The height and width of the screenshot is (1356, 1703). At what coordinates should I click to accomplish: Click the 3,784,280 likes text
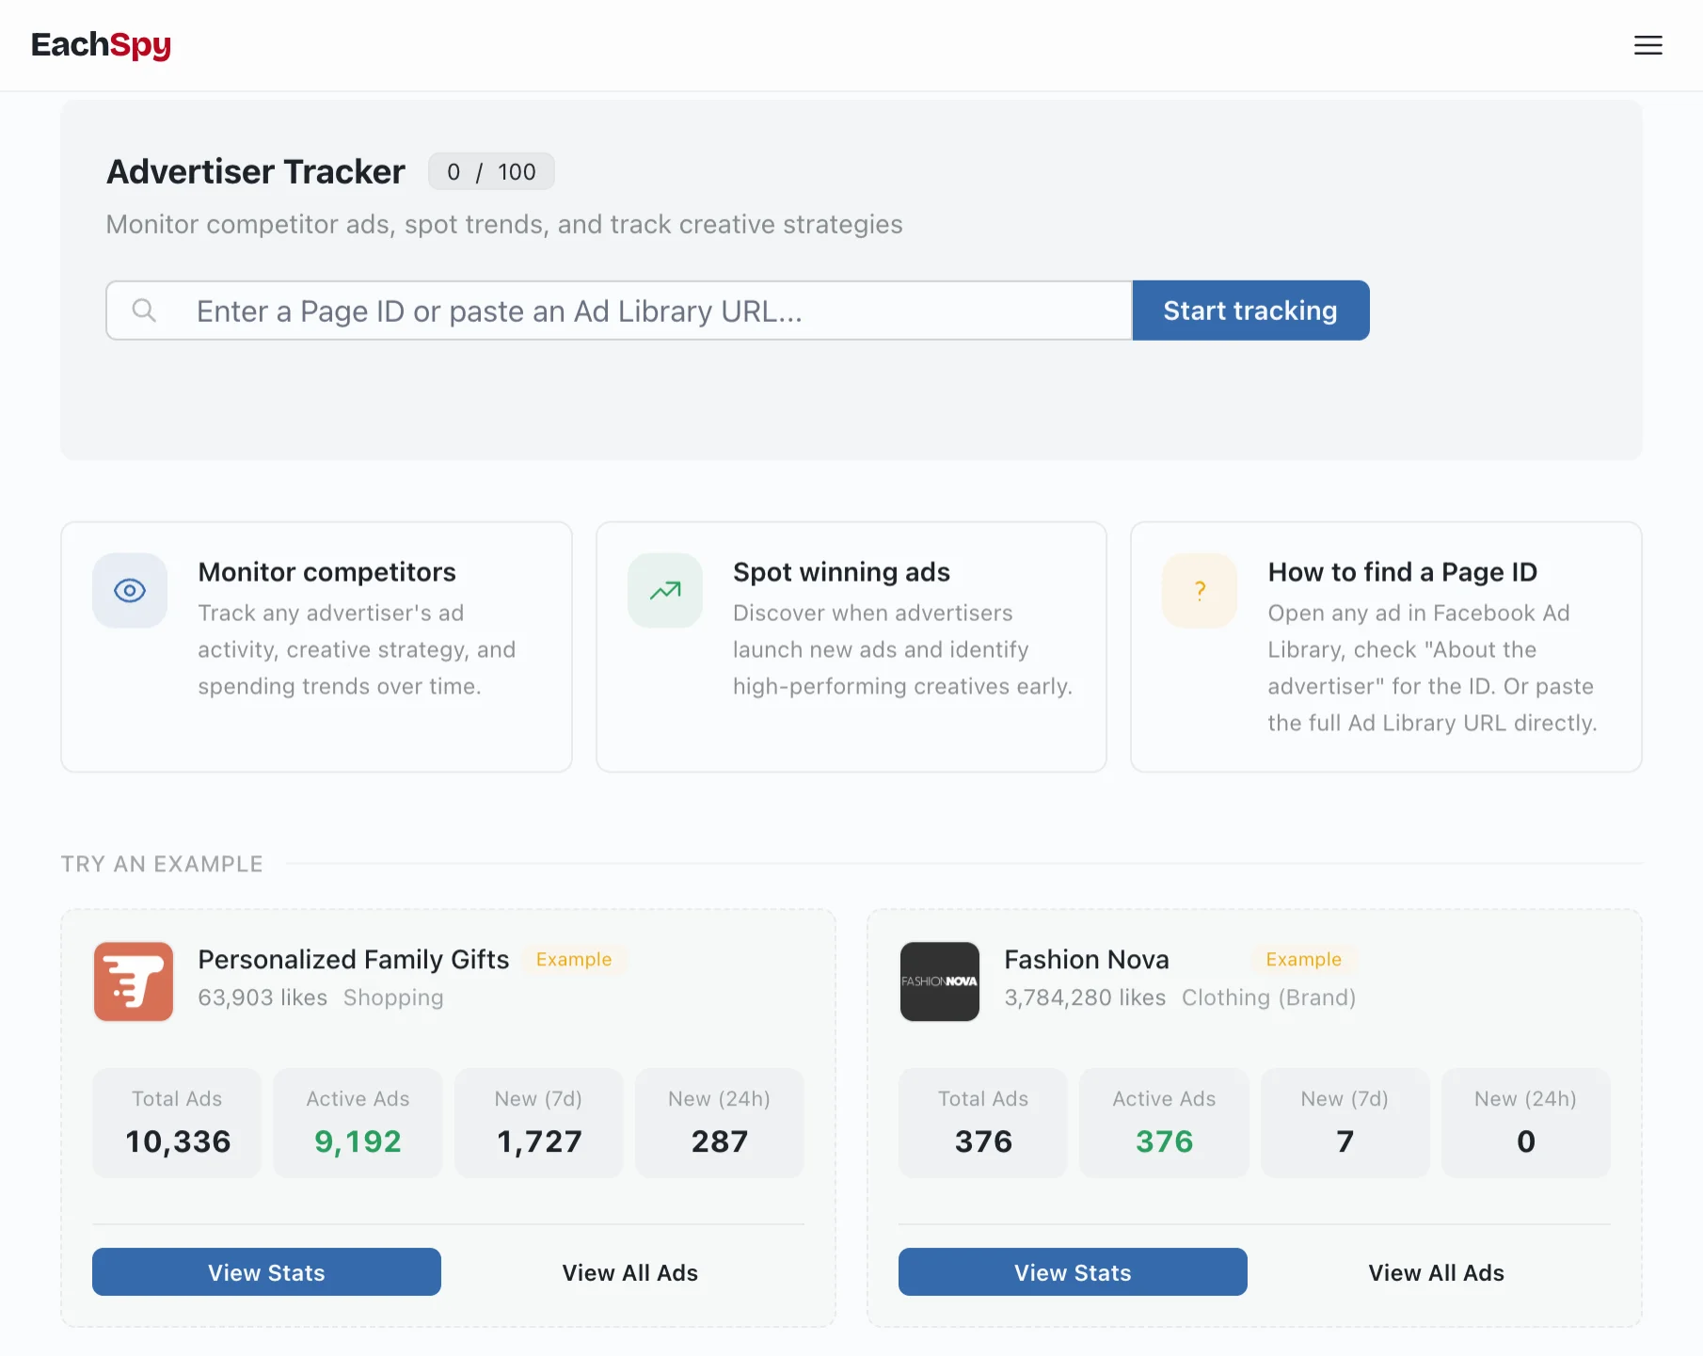(1085, 997)
